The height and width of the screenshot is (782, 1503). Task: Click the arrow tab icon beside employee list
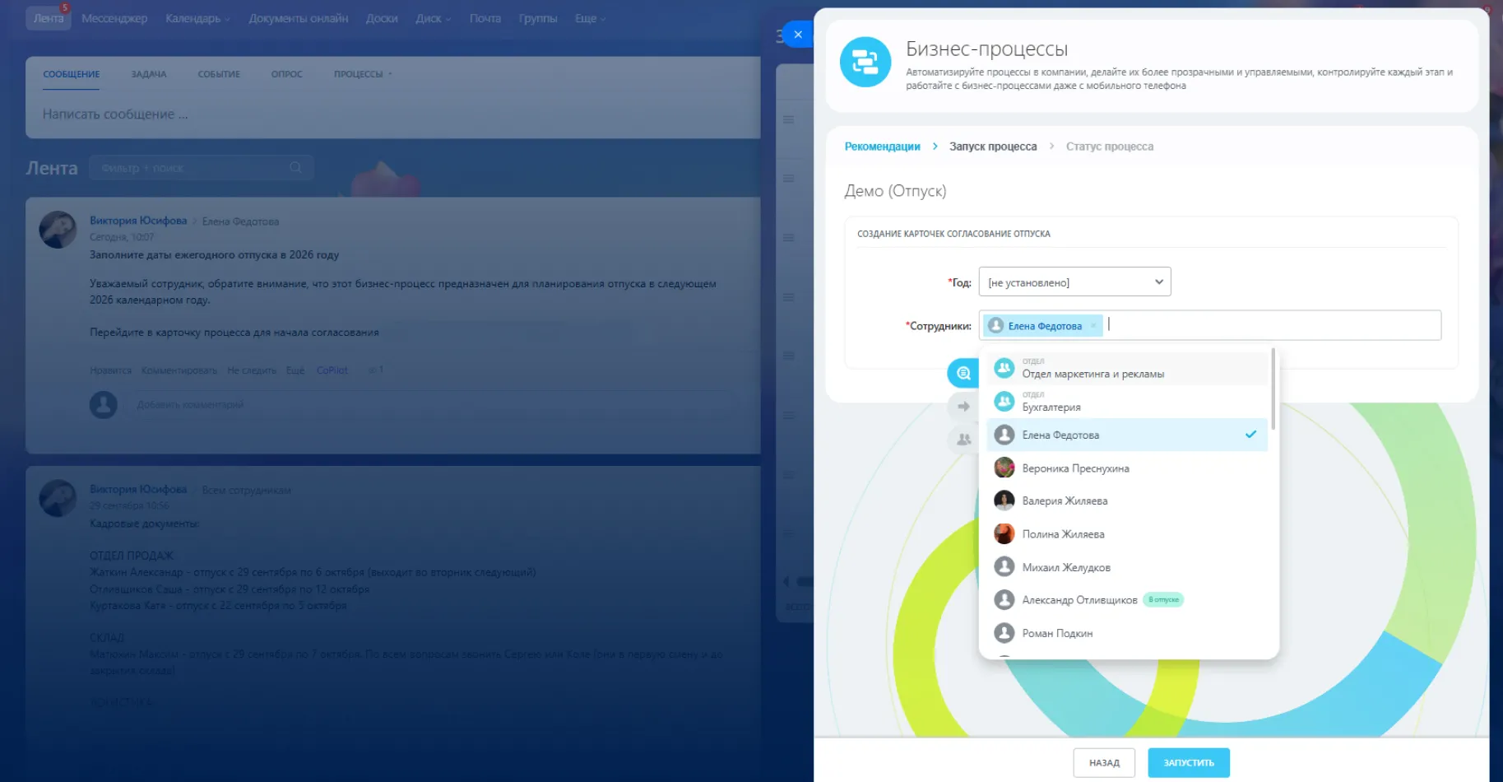(963, 406)
